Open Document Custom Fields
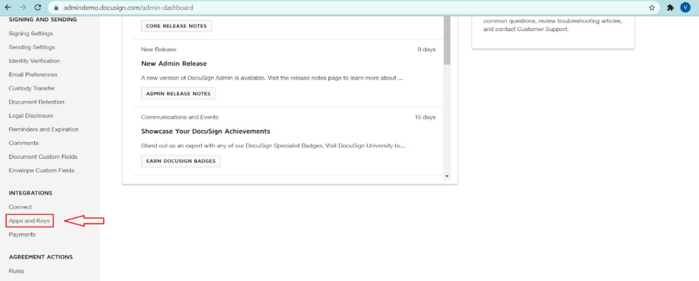Viewport: 699px width, 281px height. [43, 156]
